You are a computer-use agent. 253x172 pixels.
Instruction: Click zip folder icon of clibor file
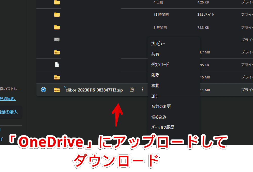tap(57, 90)
